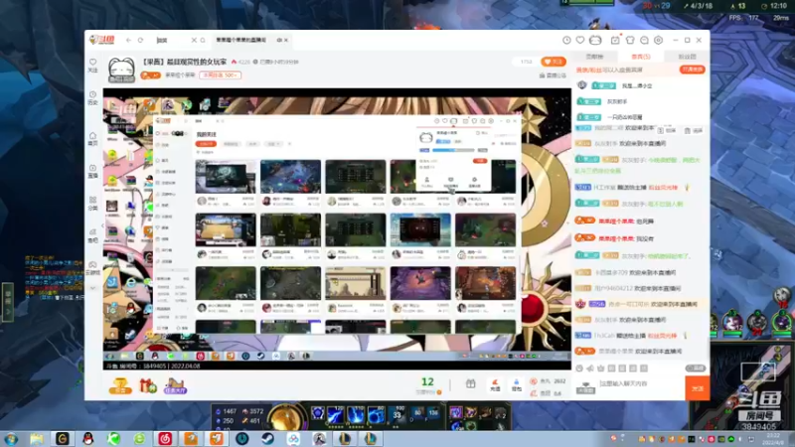Click the orange button in the noble banner
The width and height of the screenshot is (795, 447).
(692, 70)
